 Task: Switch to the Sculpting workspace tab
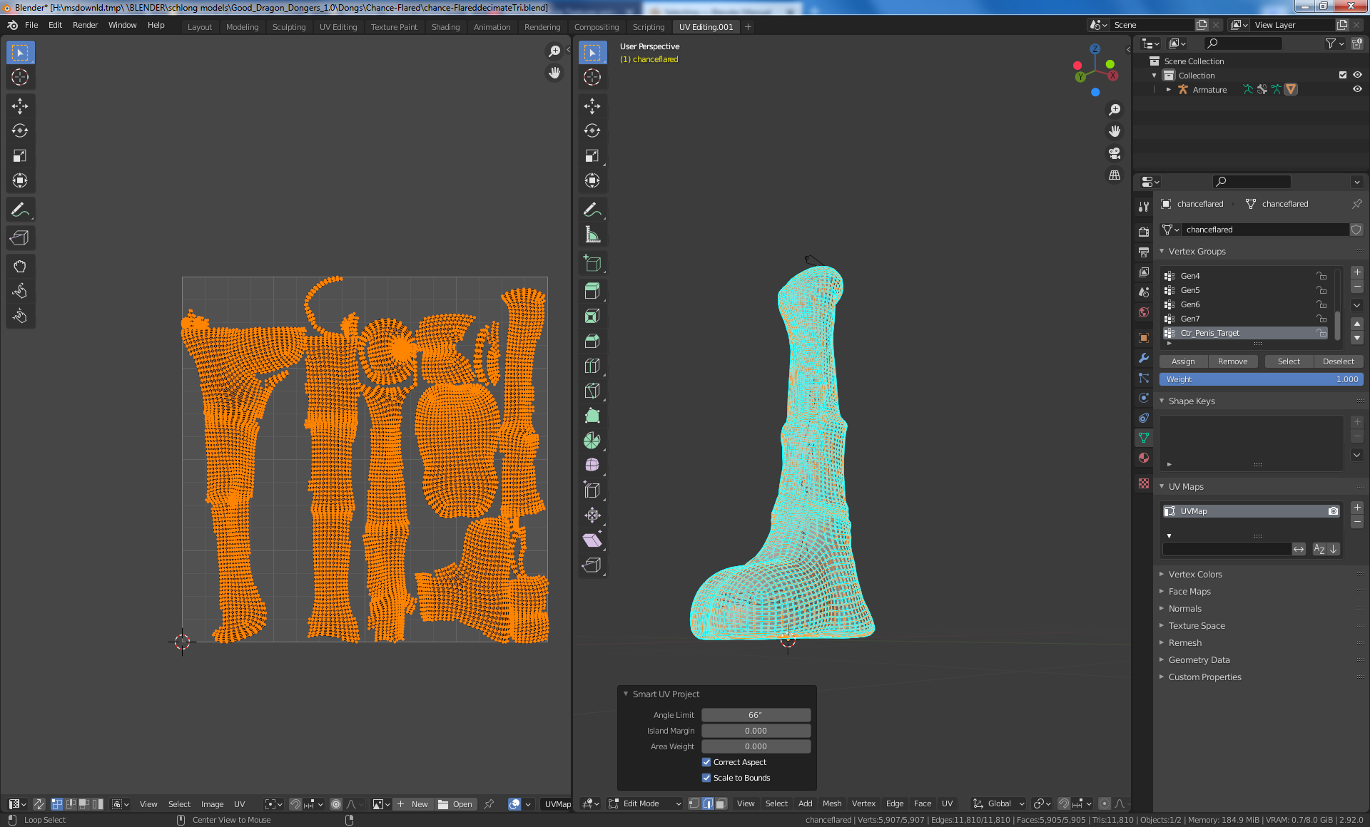tap(289, 27)
